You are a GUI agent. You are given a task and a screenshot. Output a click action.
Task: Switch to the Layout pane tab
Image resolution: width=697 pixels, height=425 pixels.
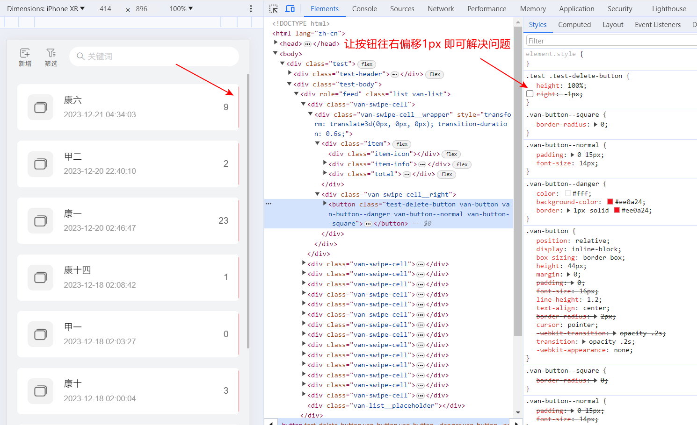coord(613,25)
